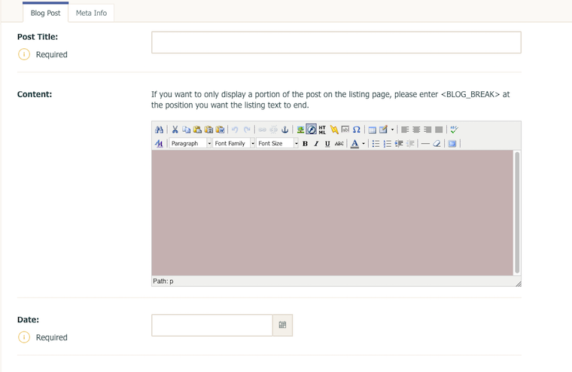Toggle bold formatting

point(306,144)
